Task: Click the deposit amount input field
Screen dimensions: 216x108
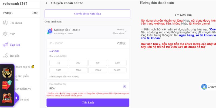Action: click(x=81, y=43)
